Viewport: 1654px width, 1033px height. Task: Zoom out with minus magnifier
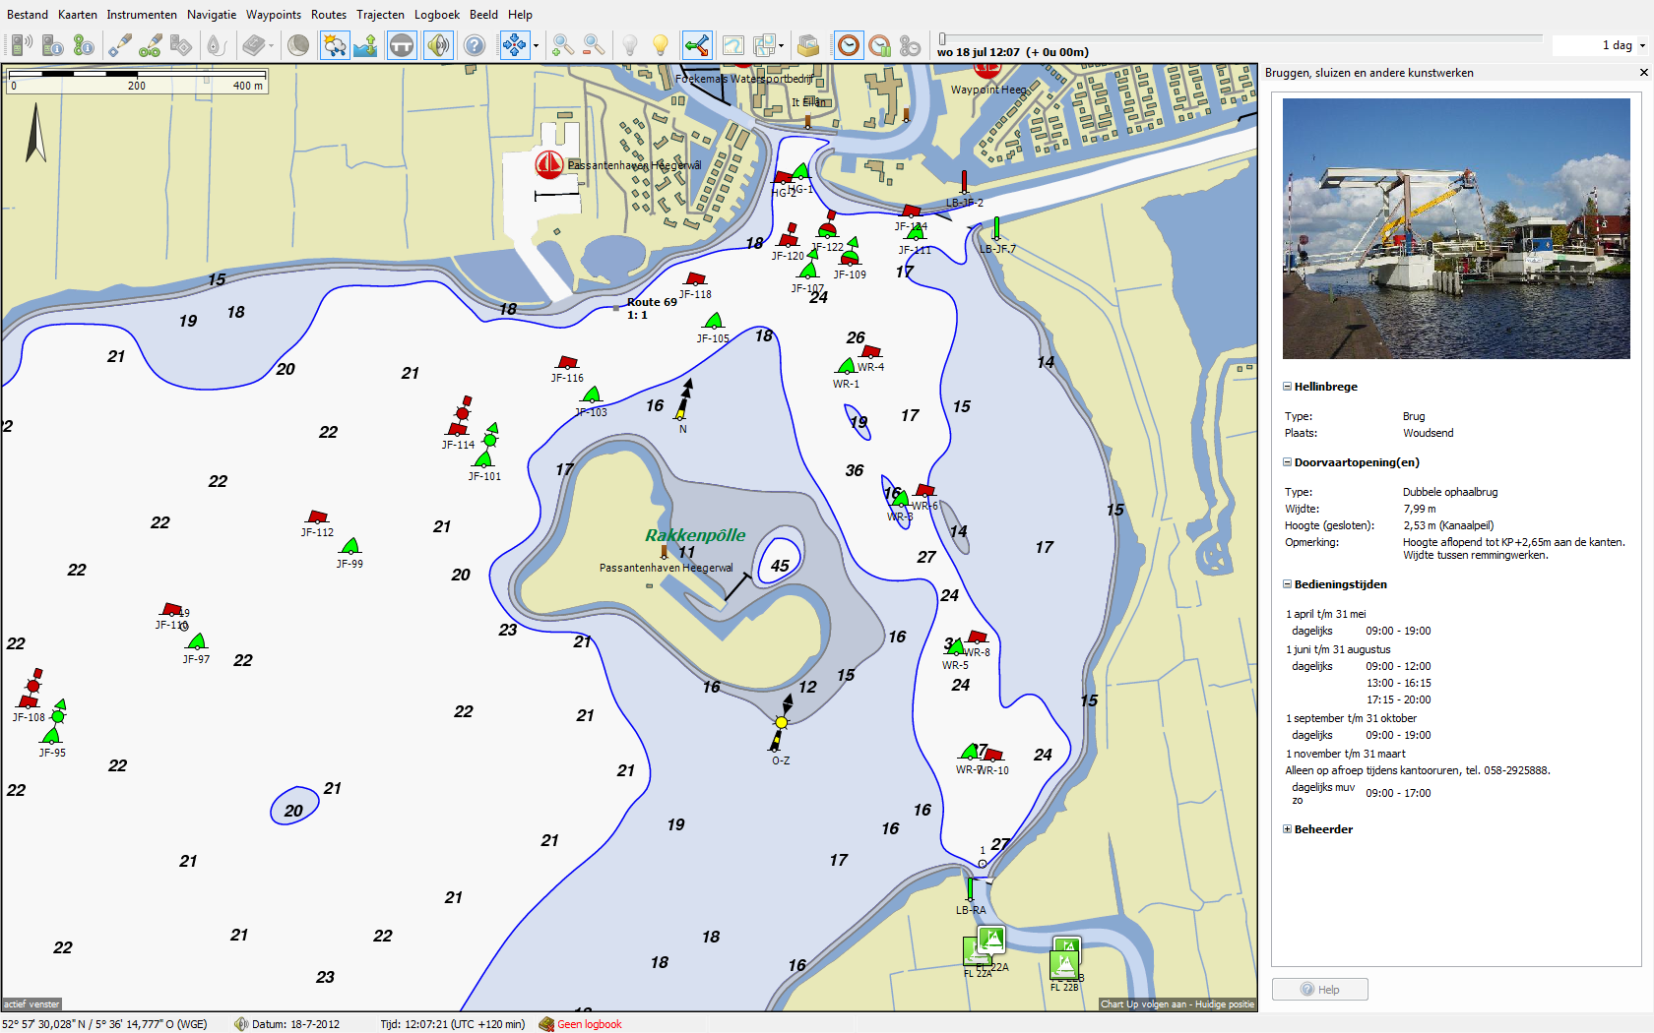(594, 45)
